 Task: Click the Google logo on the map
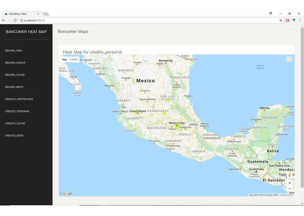(x=66, y=193)
